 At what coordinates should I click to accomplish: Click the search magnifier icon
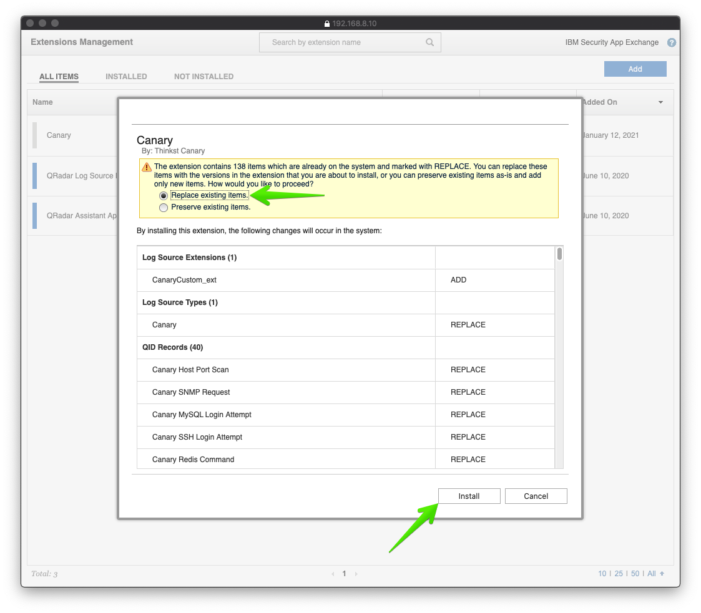tap(429, 42)
